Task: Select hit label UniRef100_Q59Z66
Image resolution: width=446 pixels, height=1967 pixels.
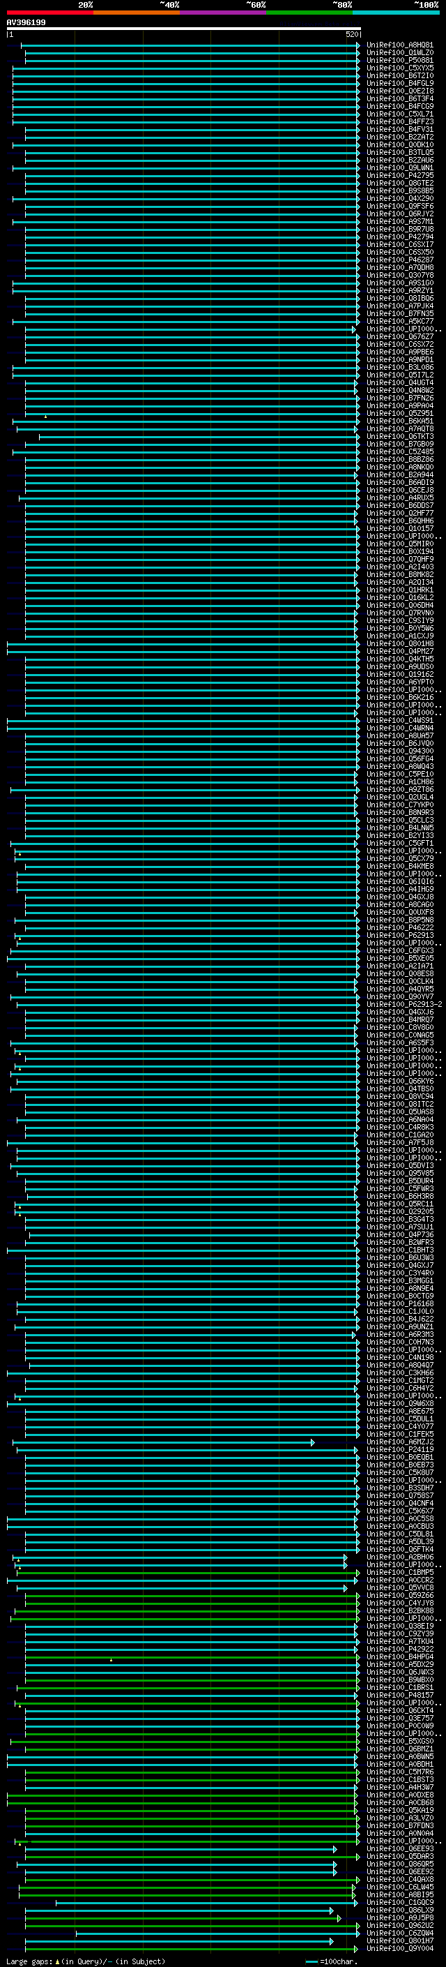Action: click(399, 1595)
